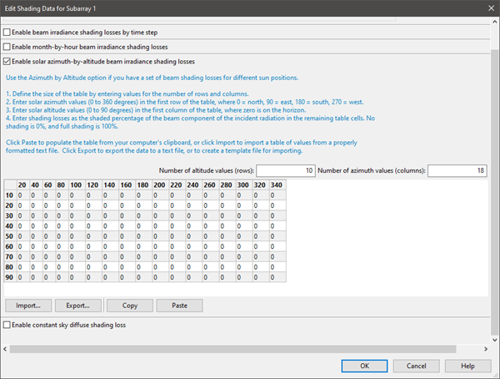500x379 pixels.
Task: Enable constant sky diffuse shading loss
Action: coord(8,324)
